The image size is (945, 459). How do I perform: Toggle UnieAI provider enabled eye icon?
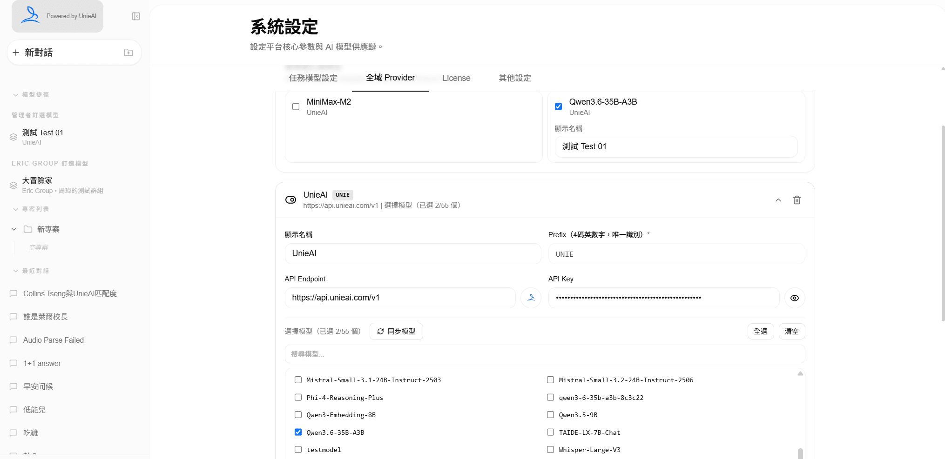click(x=290, y=200)
